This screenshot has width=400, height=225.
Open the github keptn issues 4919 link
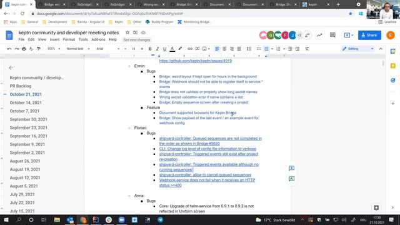(196, 61)
